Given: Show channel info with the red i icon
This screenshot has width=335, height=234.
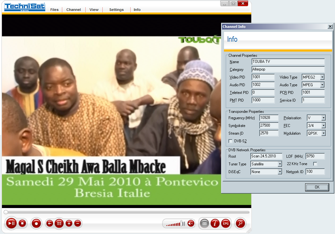Looking at the screenshot, I should (x=215, y=223).
